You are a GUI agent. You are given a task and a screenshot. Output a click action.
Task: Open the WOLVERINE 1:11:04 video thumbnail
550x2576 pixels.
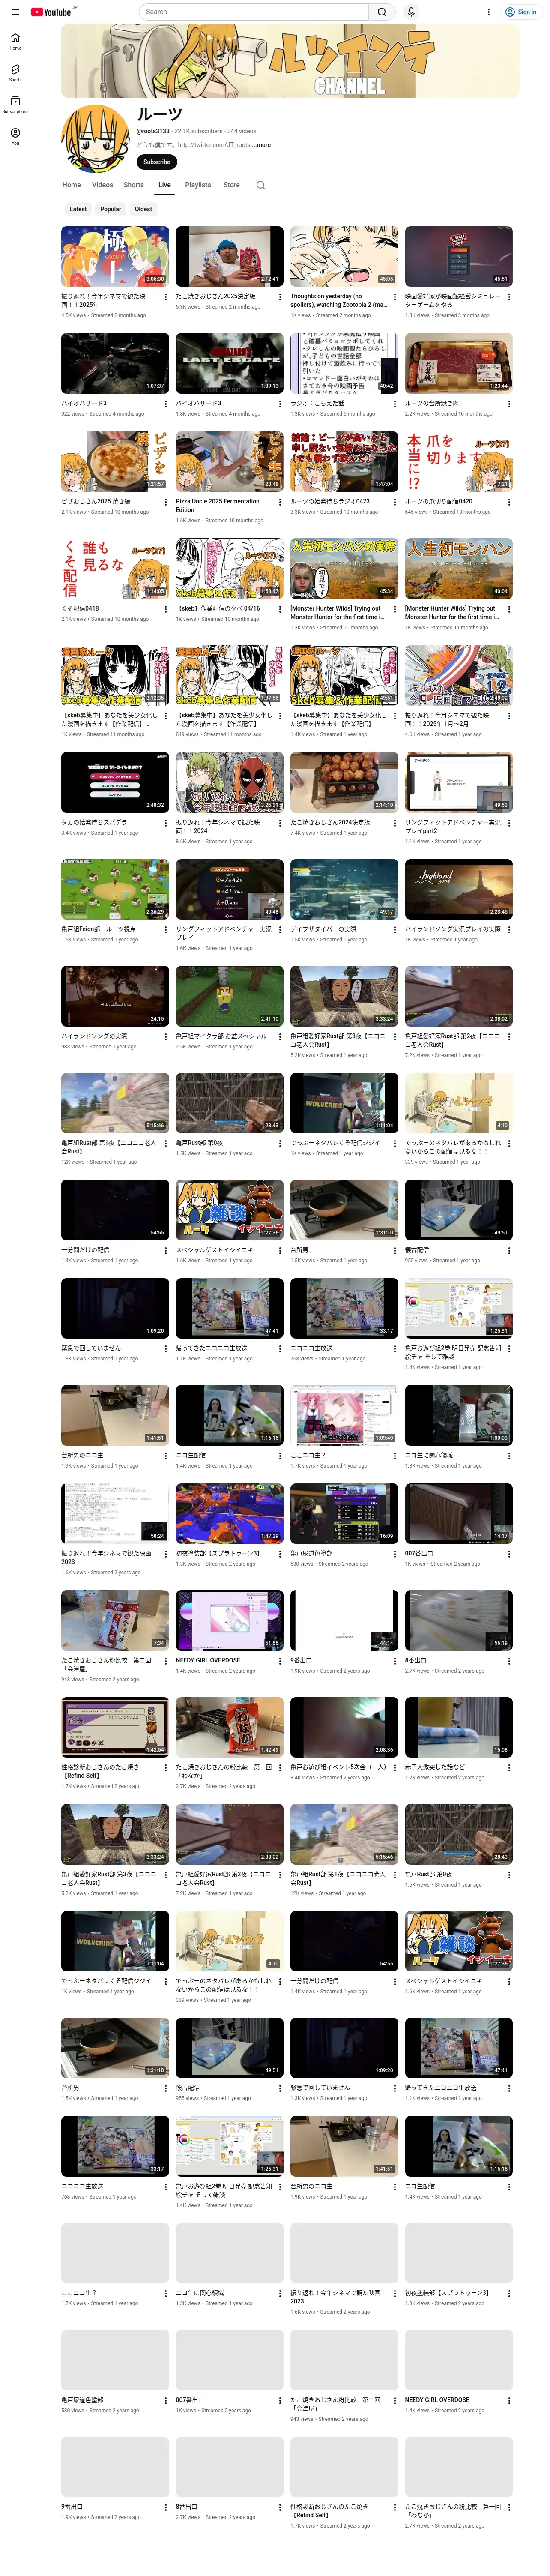pos(344,1103)
